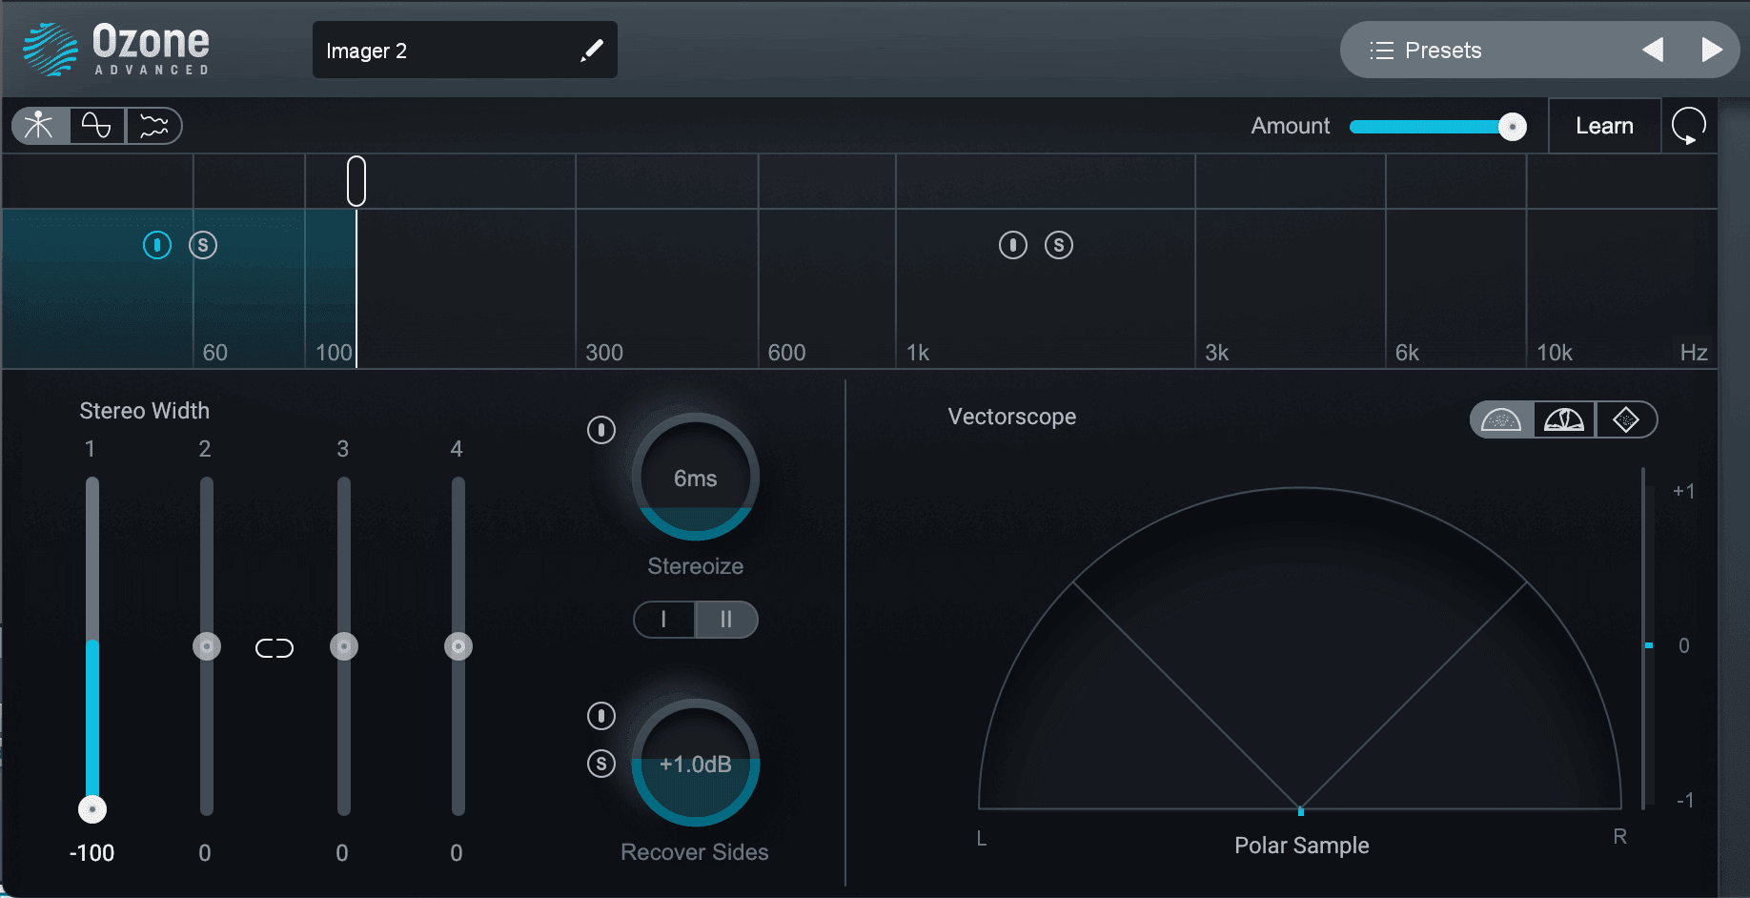The height and width of the screenshot is (898, 1750).
Task: Click the Learn button
Action: [x=1604, y=126]
